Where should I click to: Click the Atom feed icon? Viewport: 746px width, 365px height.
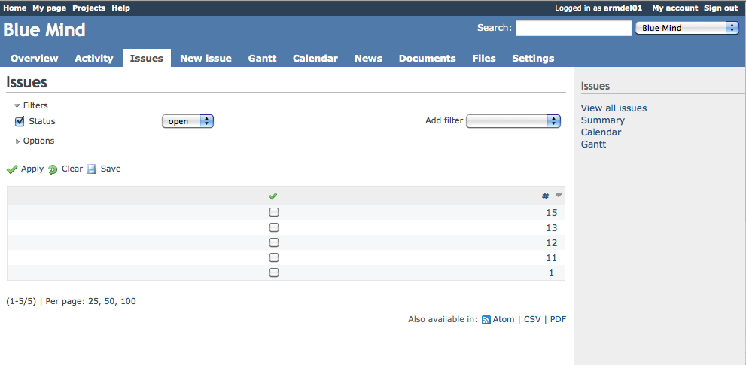click(486, 319)
